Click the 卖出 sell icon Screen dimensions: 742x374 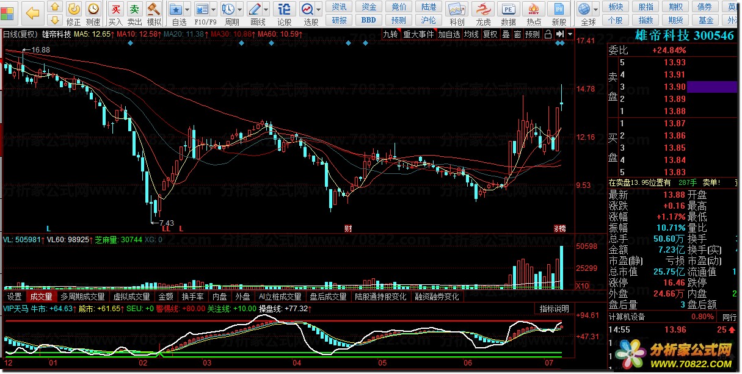tap(135, 13)
